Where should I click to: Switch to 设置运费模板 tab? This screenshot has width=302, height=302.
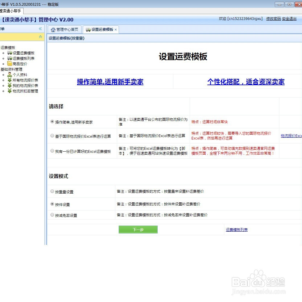click(x=101, y=30)
